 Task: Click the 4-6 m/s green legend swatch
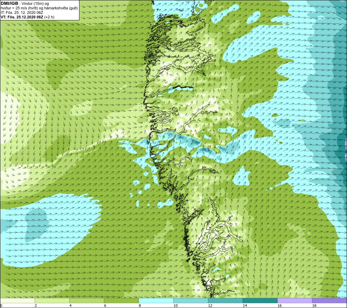(87, 300)
